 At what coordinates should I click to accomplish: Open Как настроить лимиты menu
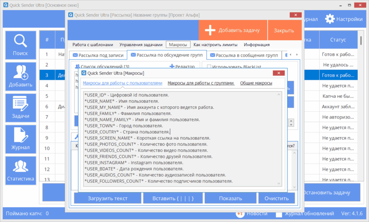click(x=215, y=45)
